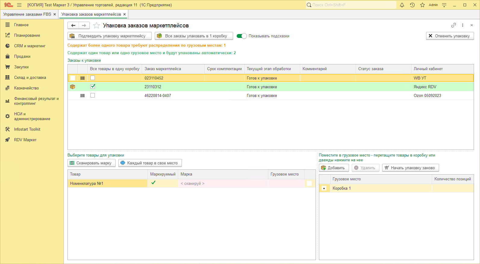Screen dimensions: 480x264
Task: Switch to Управление заказами FBS tab
Action: [x=27, y=14]
